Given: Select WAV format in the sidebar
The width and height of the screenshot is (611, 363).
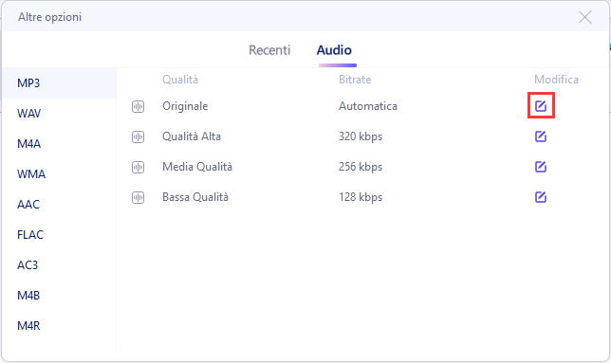Looking at the screenshot, I should tap(59, 113).
